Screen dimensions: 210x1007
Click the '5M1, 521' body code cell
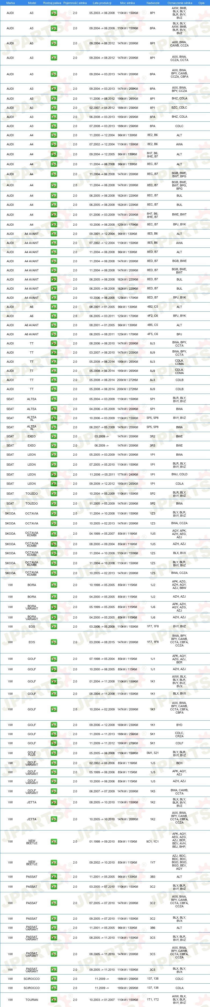point(153,753)
